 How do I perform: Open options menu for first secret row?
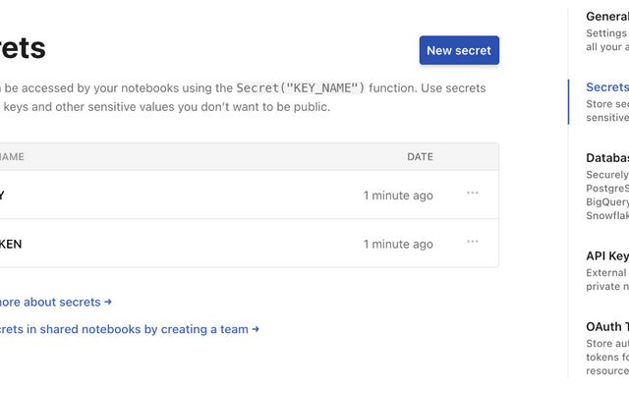(473, 194)
